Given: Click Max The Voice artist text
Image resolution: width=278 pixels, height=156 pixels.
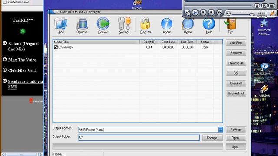Looking at the screenshot, I should pyautogui.click(x=22, y=60).
